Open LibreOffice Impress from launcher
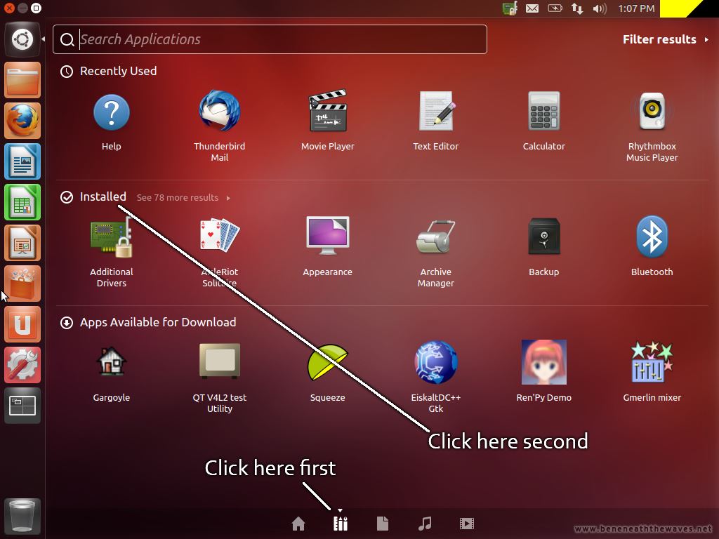 (22, 243)
